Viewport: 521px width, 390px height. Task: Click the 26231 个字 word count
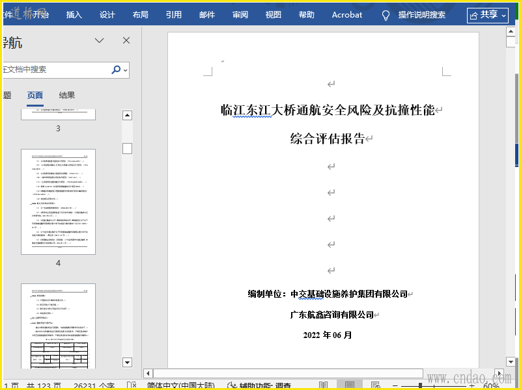(x=94, y=386)
